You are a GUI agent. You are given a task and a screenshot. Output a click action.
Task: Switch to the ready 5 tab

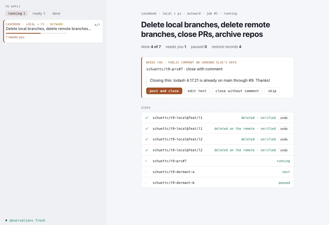(39, 14)
